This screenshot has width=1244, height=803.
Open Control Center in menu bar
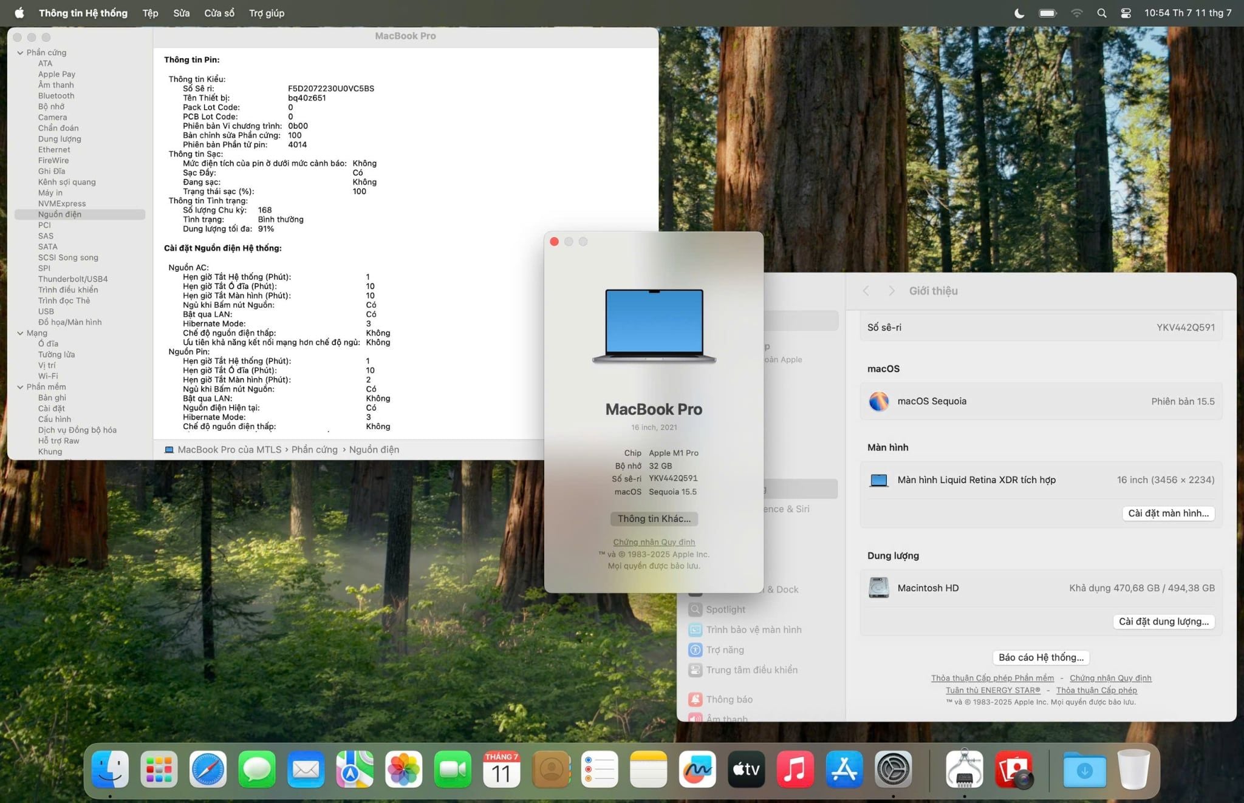pyautogui.click(x=1126, y=13)
